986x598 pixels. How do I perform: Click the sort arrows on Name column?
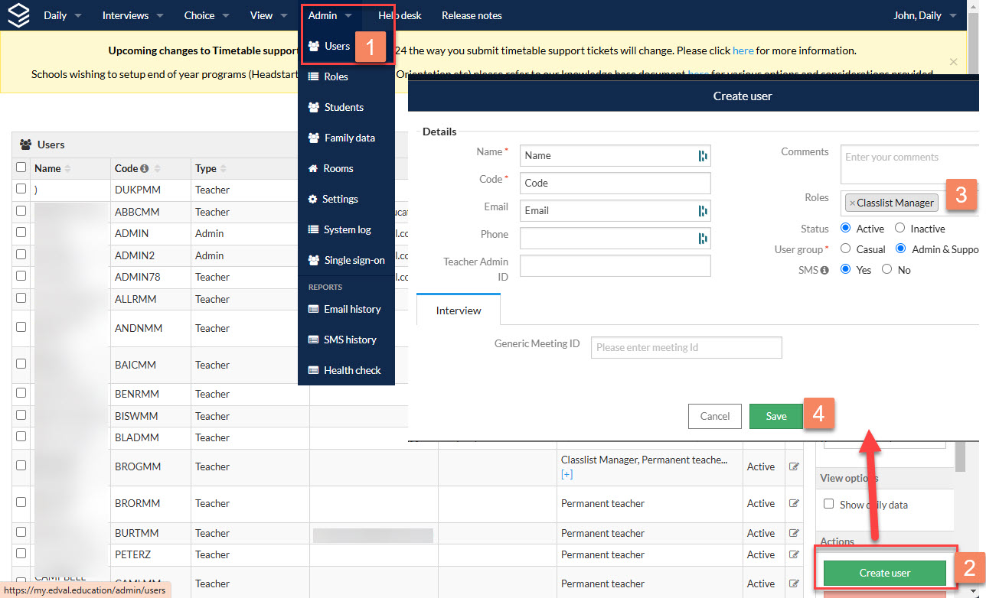(67, 168)
